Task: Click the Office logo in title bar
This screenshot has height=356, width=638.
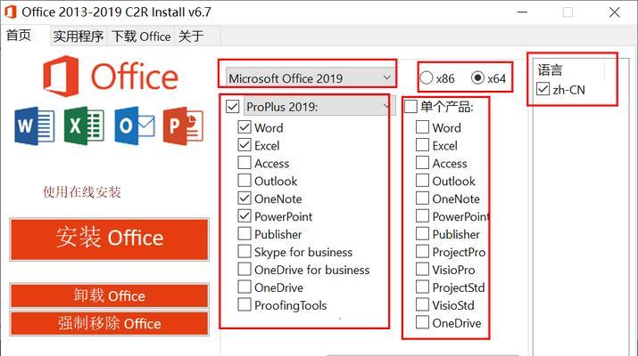Action: (x=10, y=12)
